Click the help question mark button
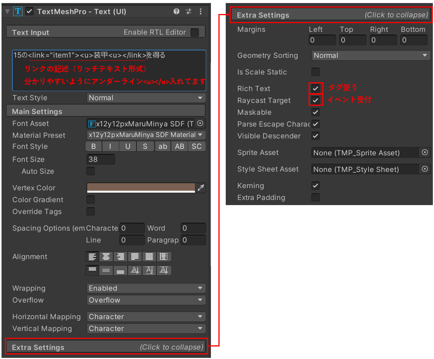The image size is (434, 359). coord(176,12)
